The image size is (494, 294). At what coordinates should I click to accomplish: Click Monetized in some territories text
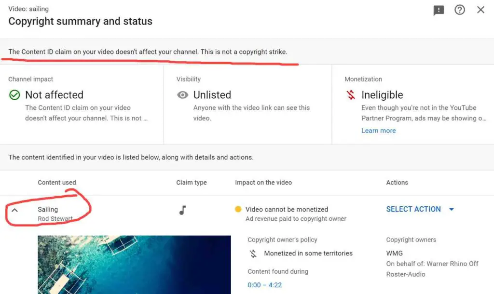[308, 254]
